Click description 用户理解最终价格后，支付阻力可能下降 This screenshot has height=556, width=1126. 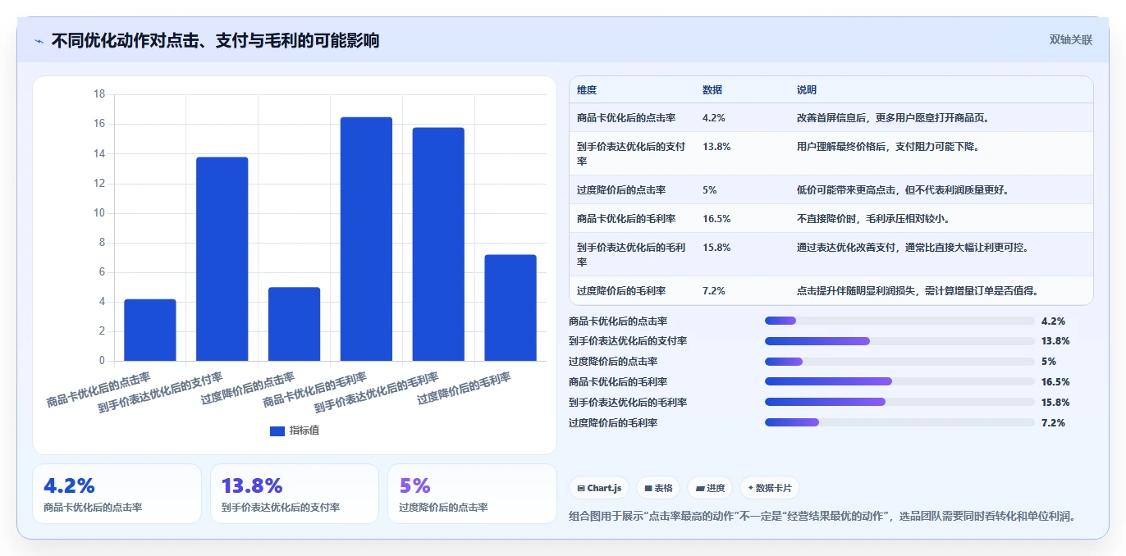888,147
